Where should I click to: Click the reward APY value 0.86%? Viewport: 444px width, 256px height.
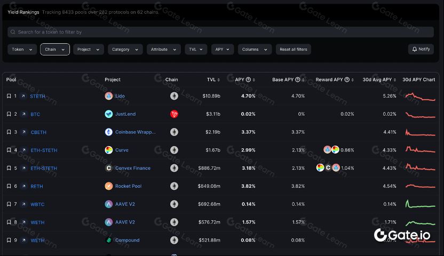[347, 150]
